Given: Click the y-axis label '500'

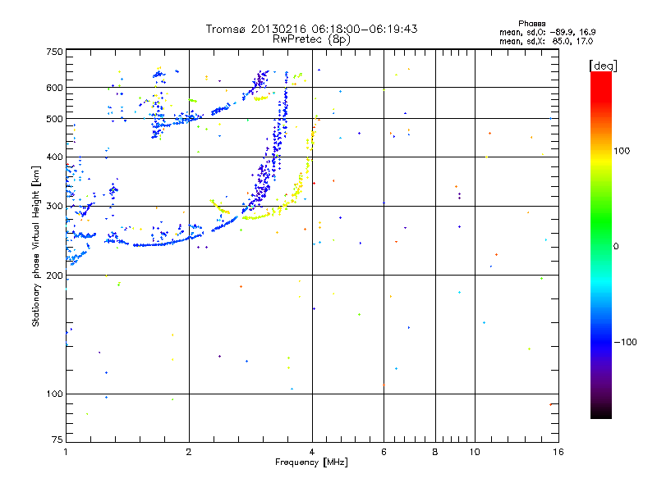Looking at the screenshot, I should (x=54, y=119).
